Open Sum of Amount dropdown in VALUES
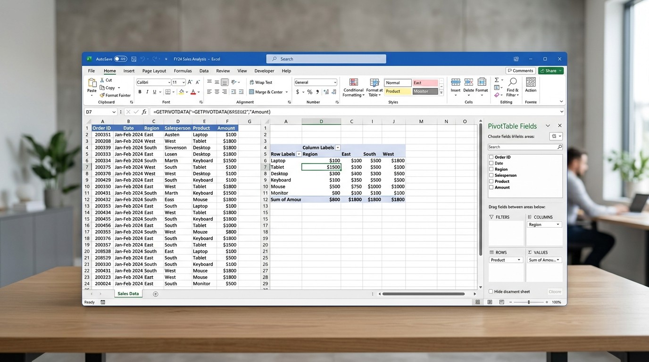This screenshot has height=362, width=649. click(x=558, y=260)
